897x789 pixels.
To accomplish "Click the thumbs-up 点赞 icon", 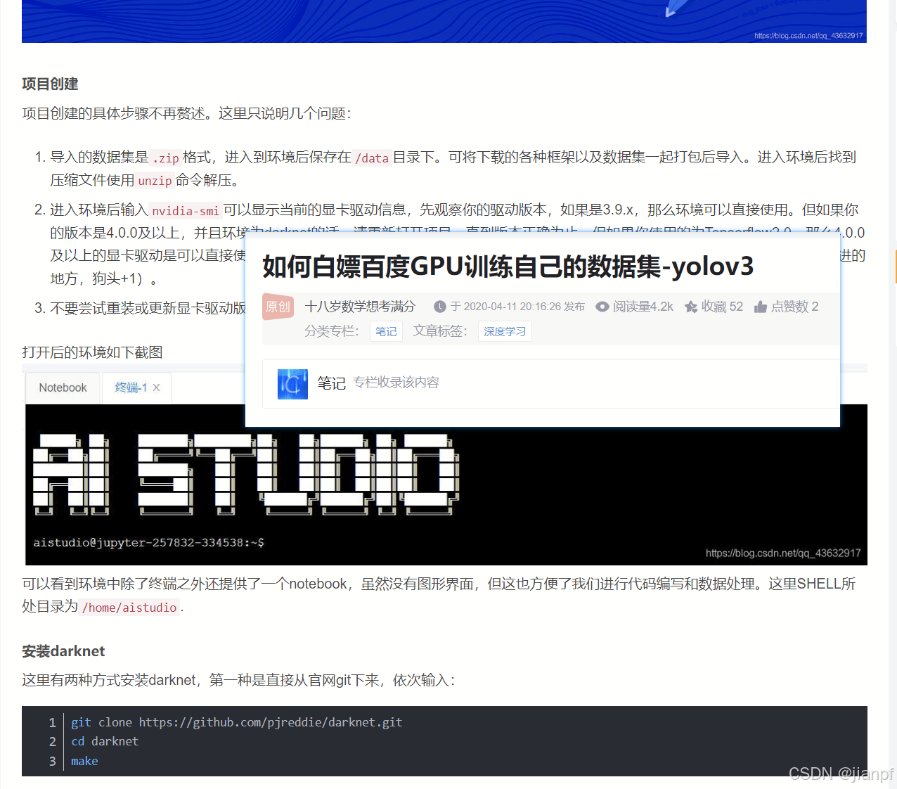I will [761, 307].
